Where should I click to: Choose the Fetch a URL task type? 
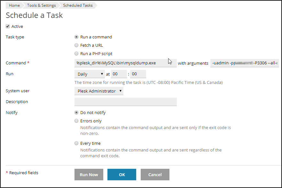pos(76,45)
